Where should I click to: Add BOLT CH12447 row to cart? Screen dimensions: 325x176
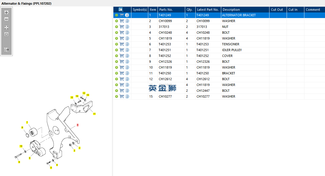pos(122,91)
